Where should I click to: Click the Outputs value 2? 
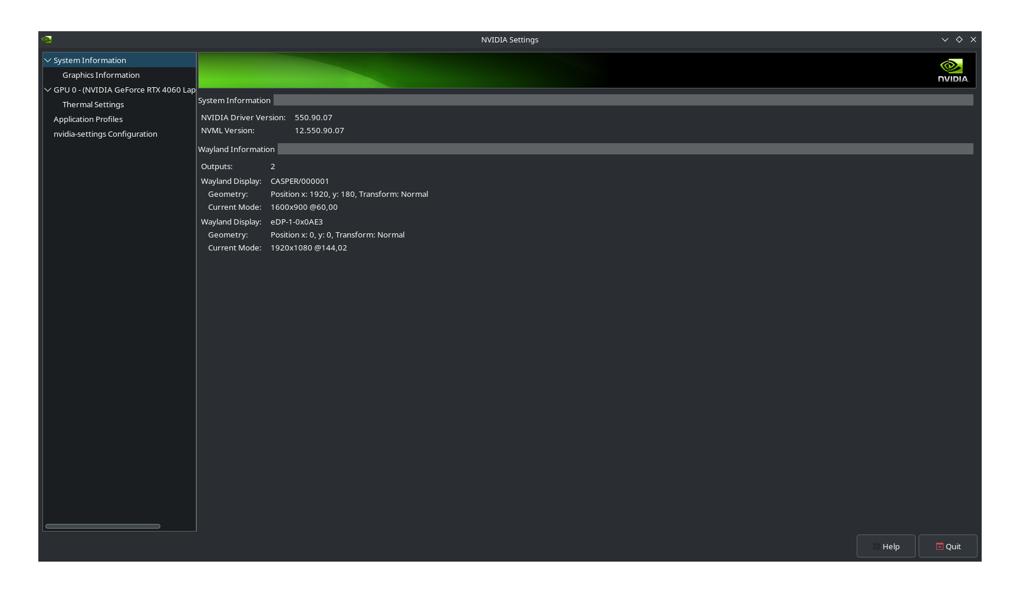[273, 166]
